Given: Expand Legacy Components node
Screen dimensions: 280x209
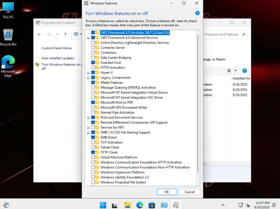Looking at the screenshot, I should click(x=88, y=78).
